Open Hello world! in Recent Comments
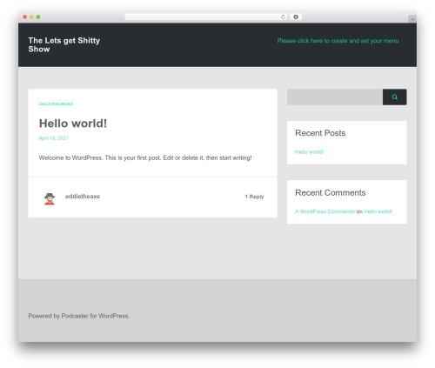 pos(378,211)
